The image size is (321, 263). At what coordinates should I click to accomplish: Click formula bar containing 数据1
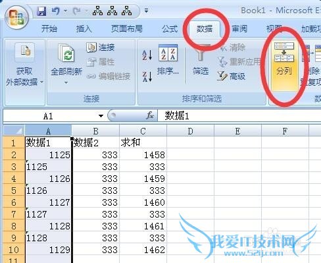tap(239, 115)
